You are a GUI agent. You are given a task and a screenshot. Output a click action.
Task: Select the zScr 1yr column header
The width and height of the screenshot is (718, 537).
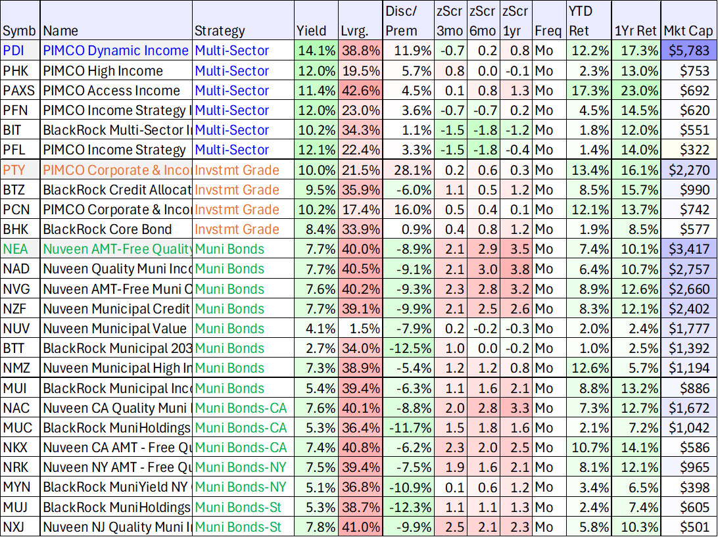[516, 20]
